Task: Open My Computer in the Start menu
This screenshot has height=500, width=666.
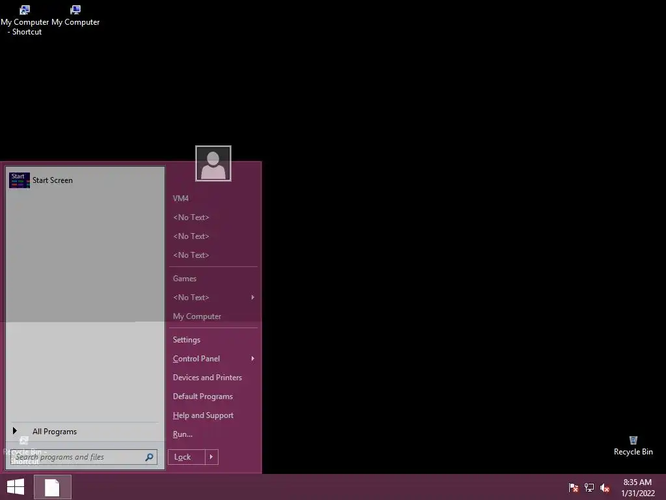Action: [196, 316]
